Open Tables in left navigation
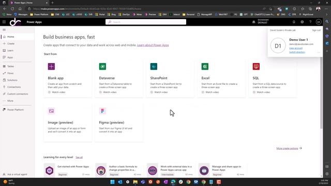331x186 pixels. click(17, 66)
